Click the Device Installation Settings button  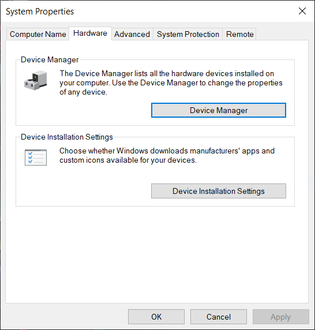219,191
